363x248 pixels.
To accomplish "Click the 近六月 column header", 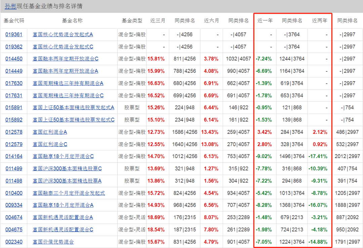I will click(x=211, y=20).
